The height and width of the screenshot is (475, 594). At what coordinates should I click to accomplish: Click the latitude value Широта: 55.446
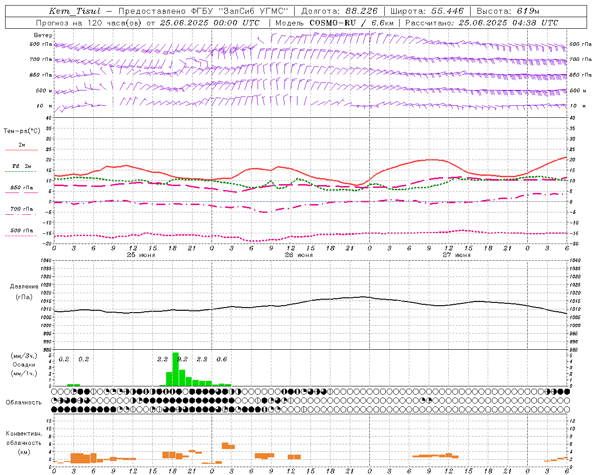point(427,11)
